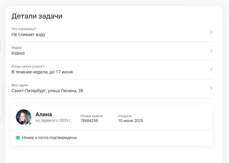Change the 'В течение недели, до 17 июня' deadline
Viewport: 229px width, 163px height.
(x=42, y=72)
